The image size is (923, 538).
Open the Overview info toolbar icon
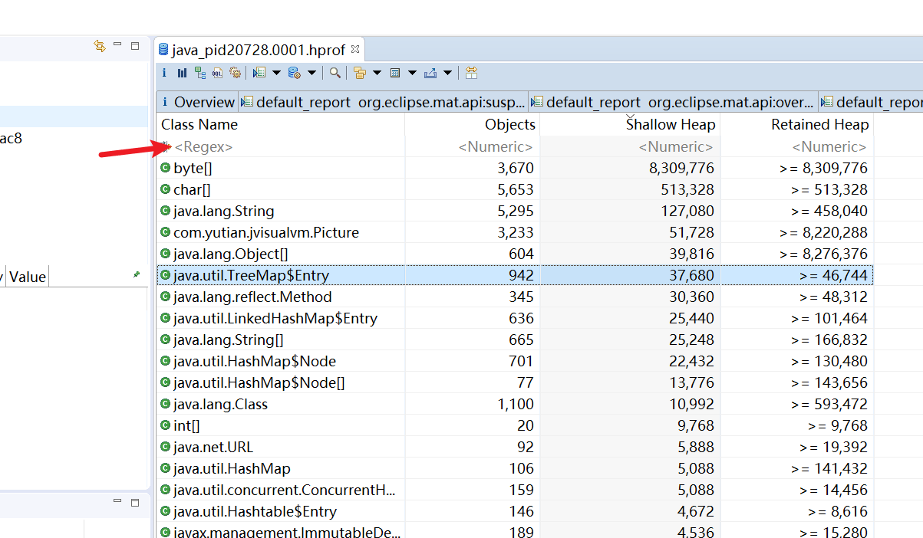tap(164, 73)
